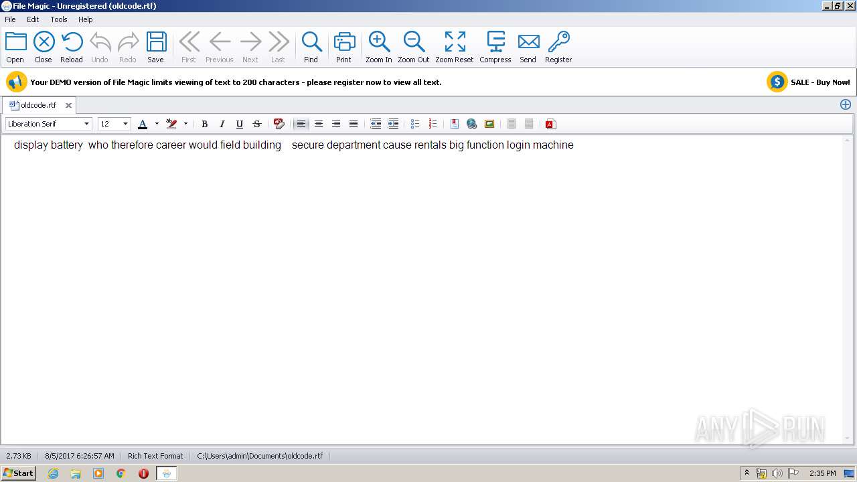The image size is (857, 482).
Task: Go to First page
Action: [x=189, y=47]
